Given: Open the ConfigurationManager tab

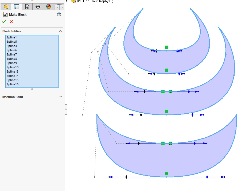Looking at the screenshot, I should (27, 7).
